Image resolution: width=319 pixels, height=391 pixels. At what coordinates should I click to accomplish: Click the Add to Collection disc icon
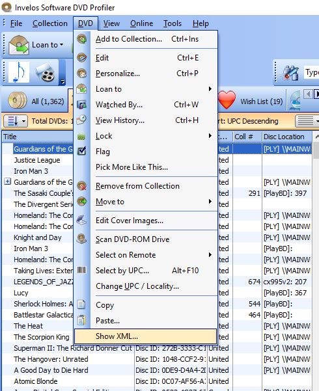[81, 38]
